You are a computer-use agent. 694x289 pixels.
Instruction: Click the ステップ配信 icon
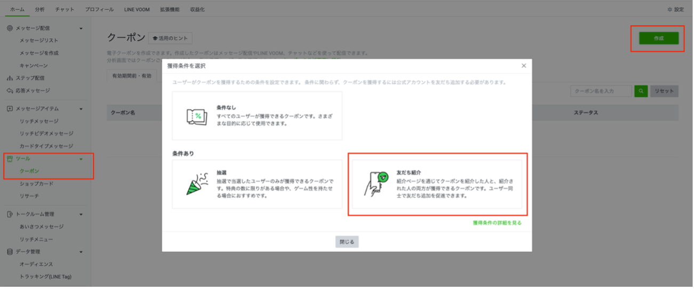[x=10, y=78]
